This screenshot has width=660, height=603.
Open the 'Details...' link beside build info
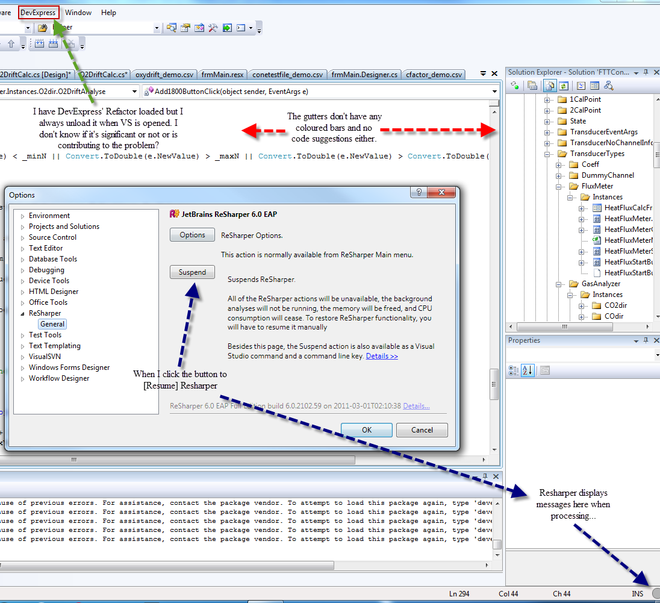[416, 406]
